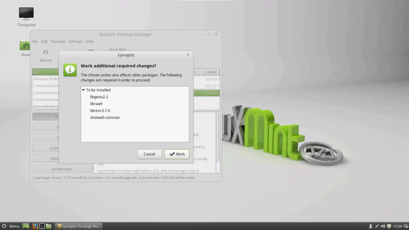Click the Mark button in synaptic dialog

[177, 154]
